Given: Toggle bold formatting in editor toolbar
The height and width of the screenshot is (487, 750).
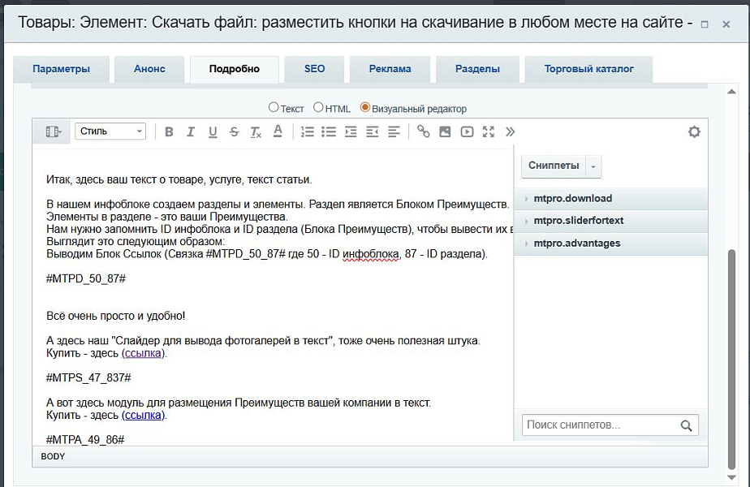Looking at the screenshot, I should tap(169, 131).
